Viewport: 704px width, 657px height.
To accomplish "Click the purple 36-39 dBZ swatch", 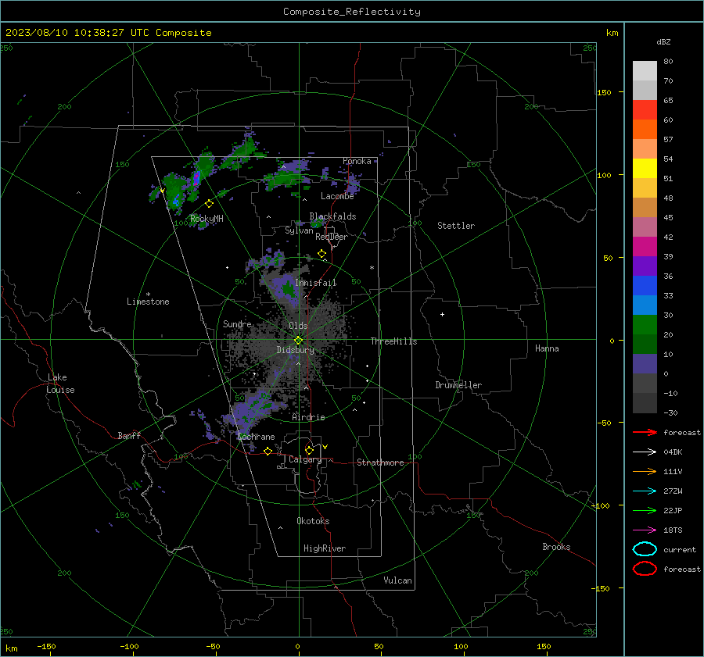I will pos(645,266).
